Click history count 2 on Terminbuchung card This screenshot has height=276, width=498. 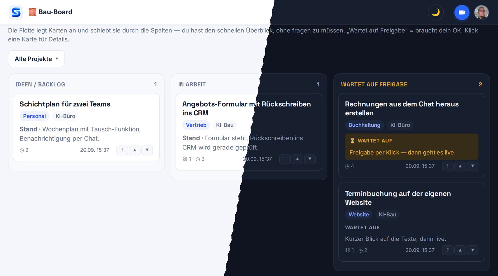[363, 250]
